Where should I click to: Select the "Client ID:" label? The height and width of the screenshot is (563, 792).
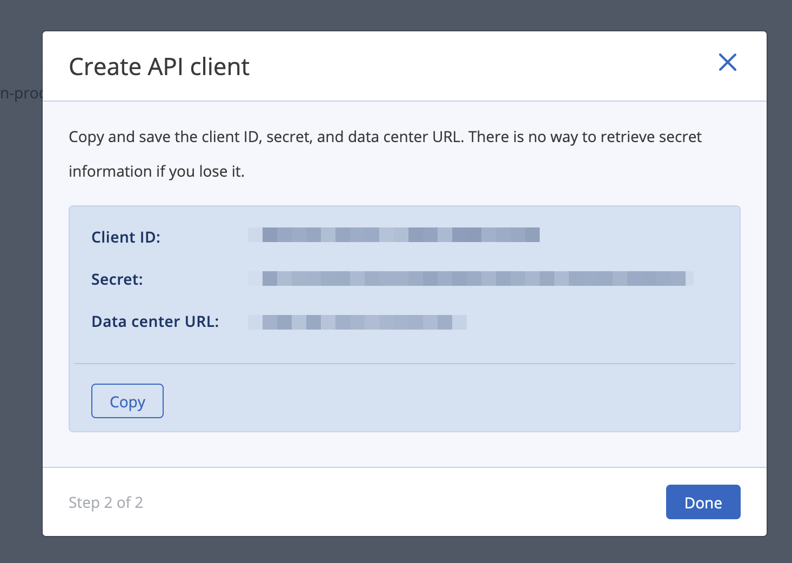point(126,237)
